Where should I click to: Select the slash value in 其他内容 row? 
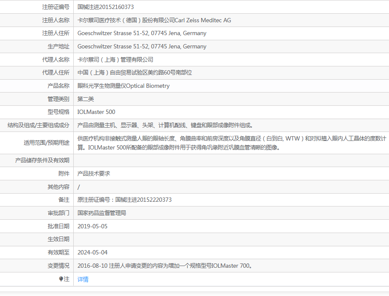[x=79, y=187]
